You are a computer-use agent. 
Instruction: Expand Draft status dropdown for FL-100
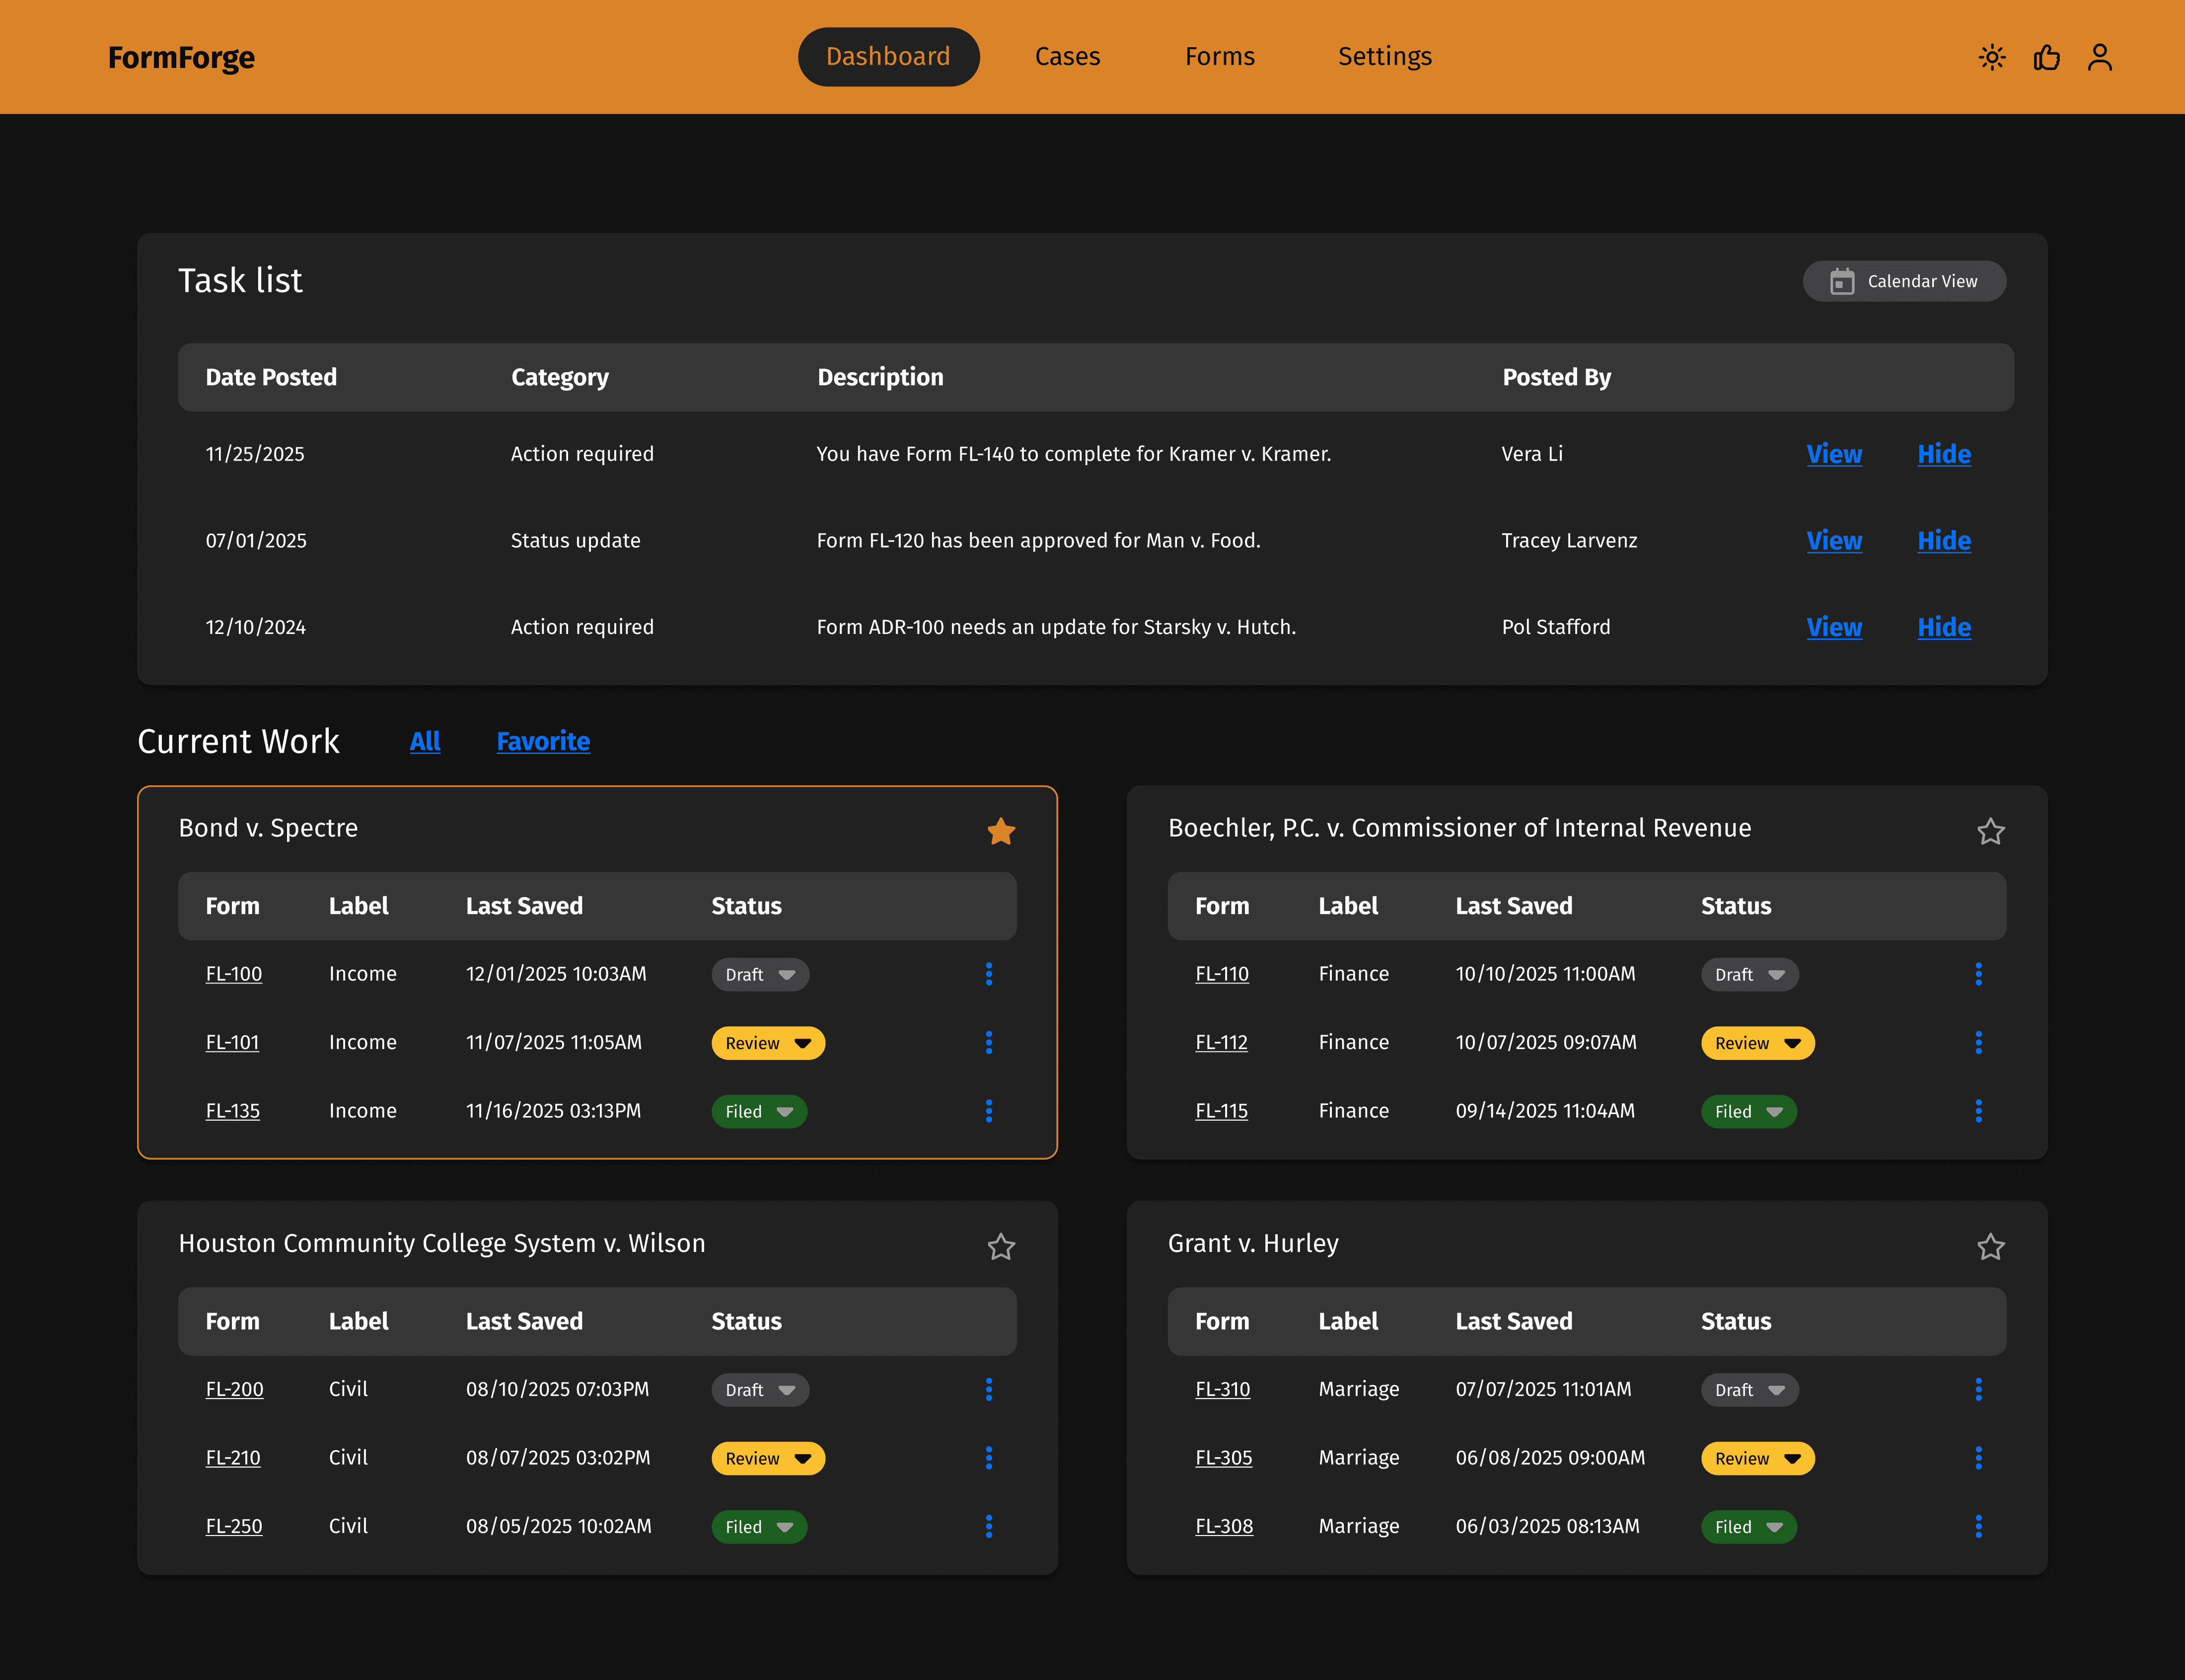pyautogui.click(x=760, y=975)
